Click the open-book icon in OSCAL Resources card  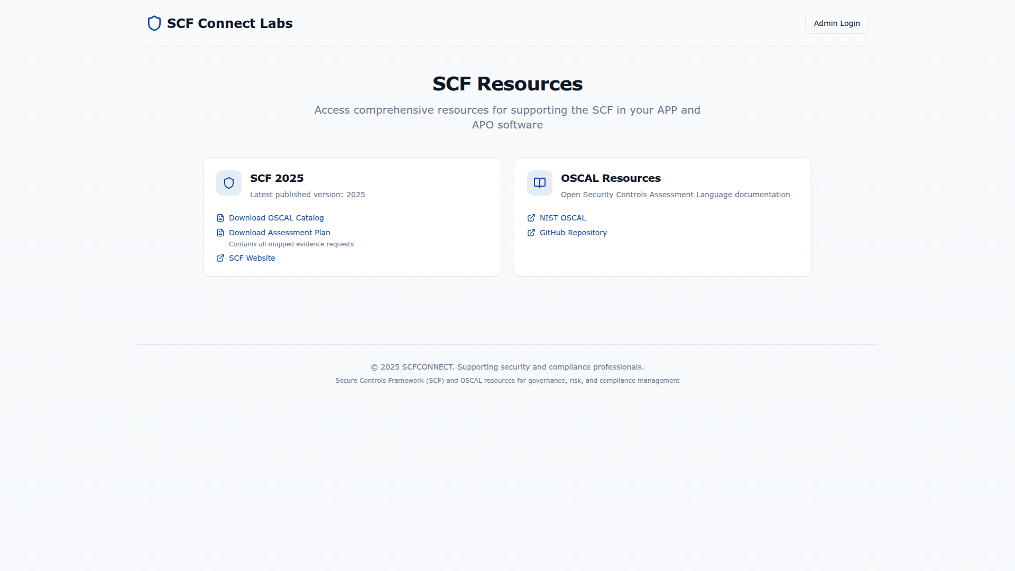540,183
